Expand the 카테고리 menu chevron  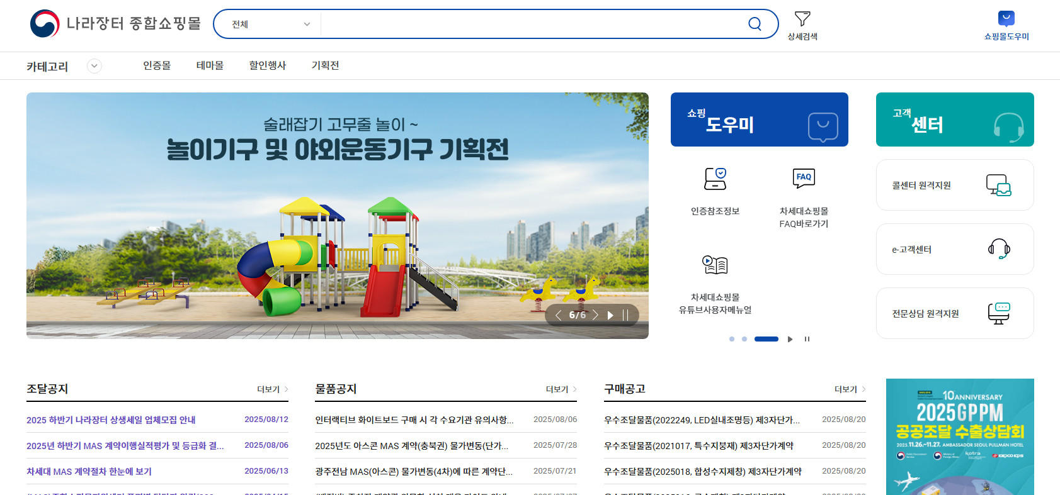pyautogui.click(x=94, y=66)
